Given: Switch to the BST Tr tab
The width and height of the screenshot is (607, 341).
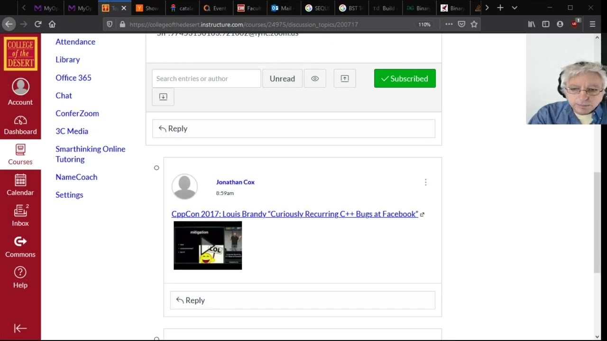Looking at the screenshot, I should 350,8.
